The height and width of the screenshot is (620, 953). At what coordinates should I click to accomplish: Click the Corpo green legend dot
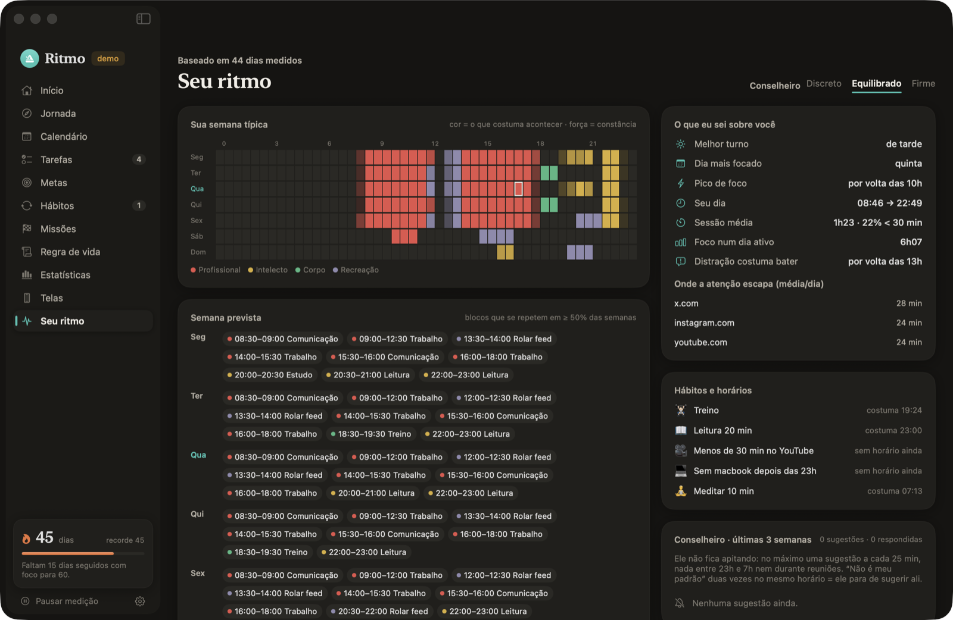pos(298,270)
